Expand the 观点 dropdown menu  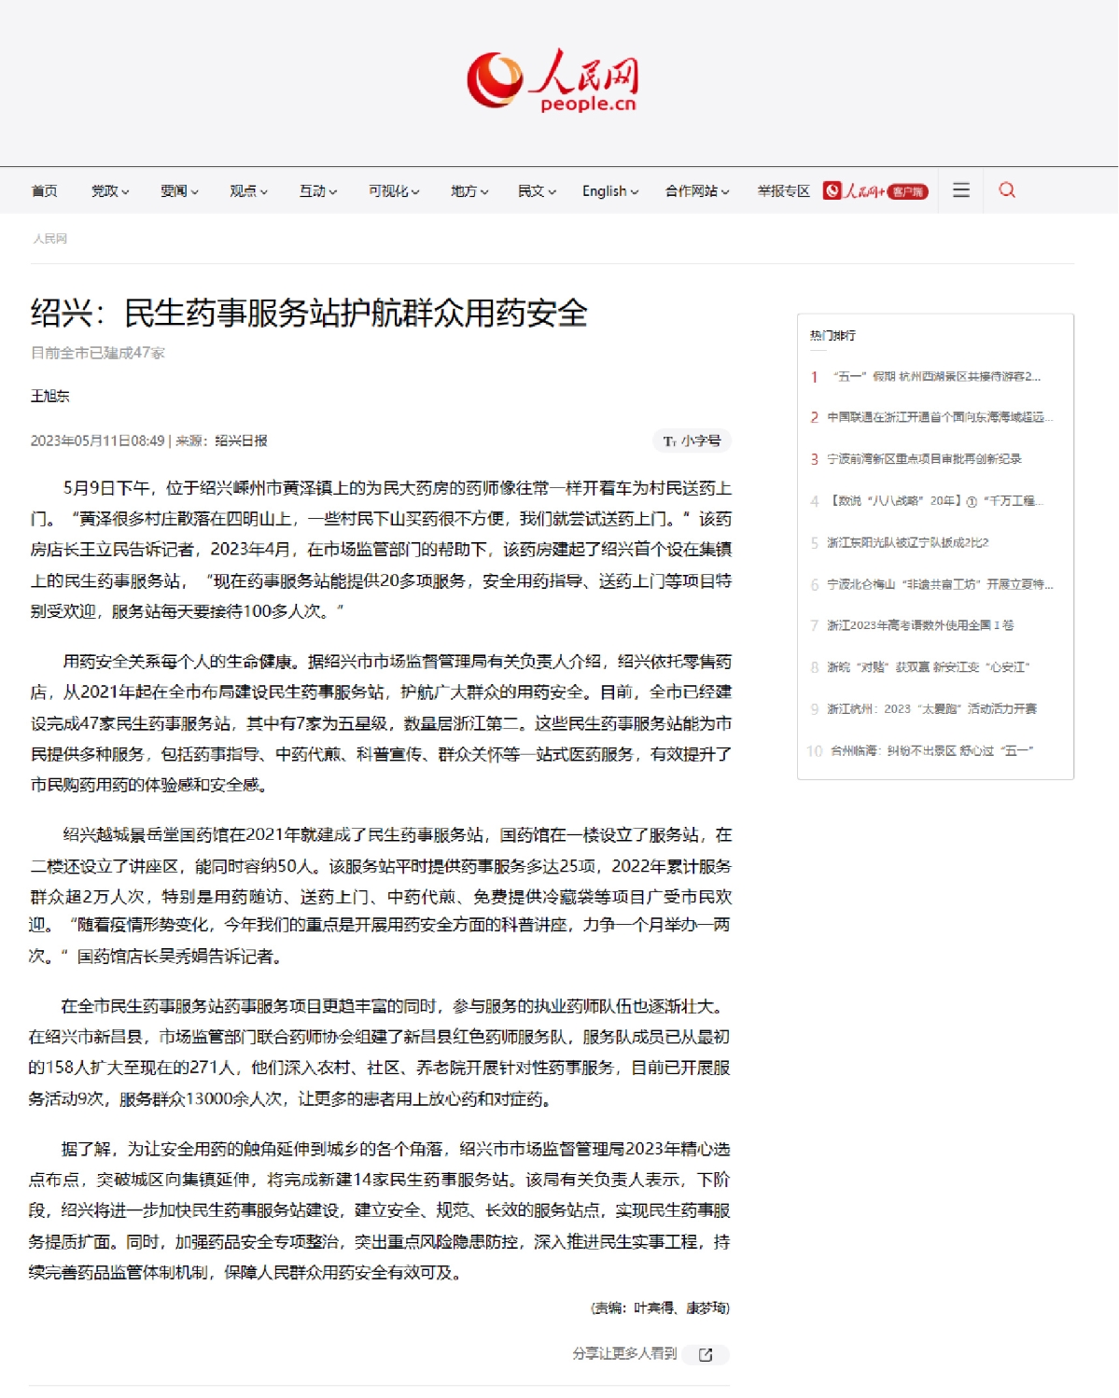[x=248, y=191]
